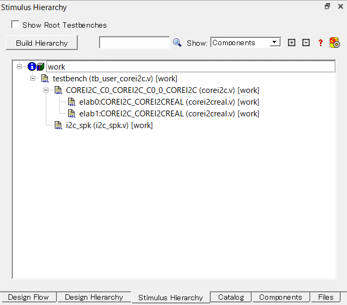Enable Show Root Testbenches checkbox
The image size is (347, 305).
pos(15,25)
